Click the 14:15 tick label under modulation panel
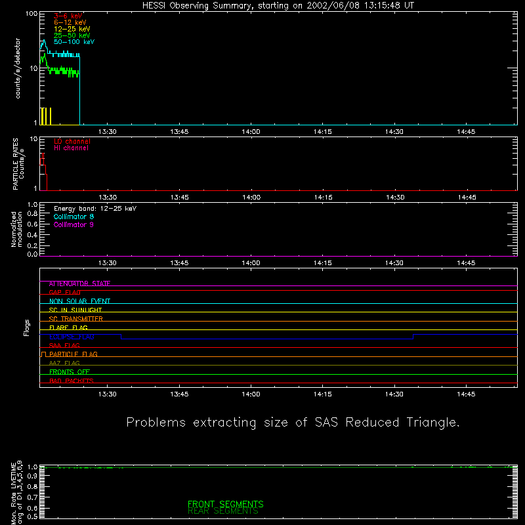The image size is (525, 525). [x=323, y=263]
